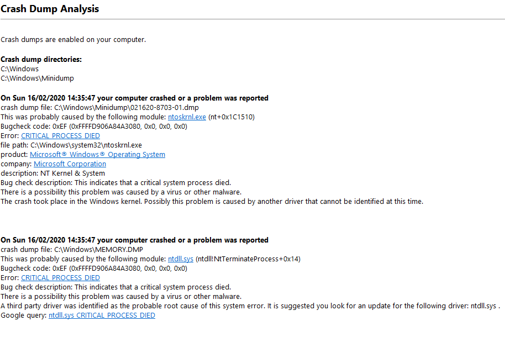Click the C:\Windows\Minidump directory line
This screenshot has height=342, width=505.
pyautogui.click(x=38, y=78)
